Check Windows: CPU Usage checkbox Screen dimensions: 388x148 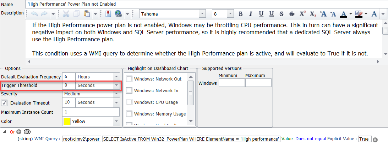point(130,102)
